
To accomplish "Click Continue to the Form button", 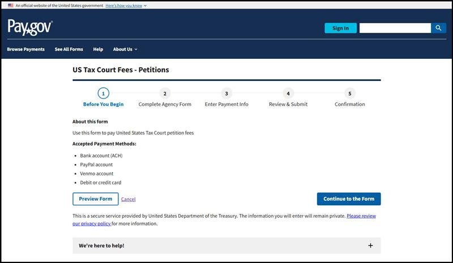I will coord(348,199).
